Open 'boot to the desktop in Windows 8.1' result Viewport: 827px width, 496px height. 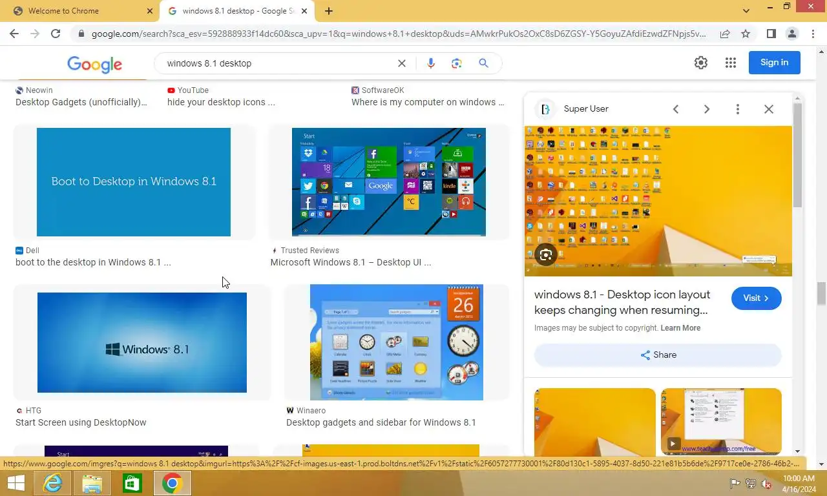(x=93, y=263)
